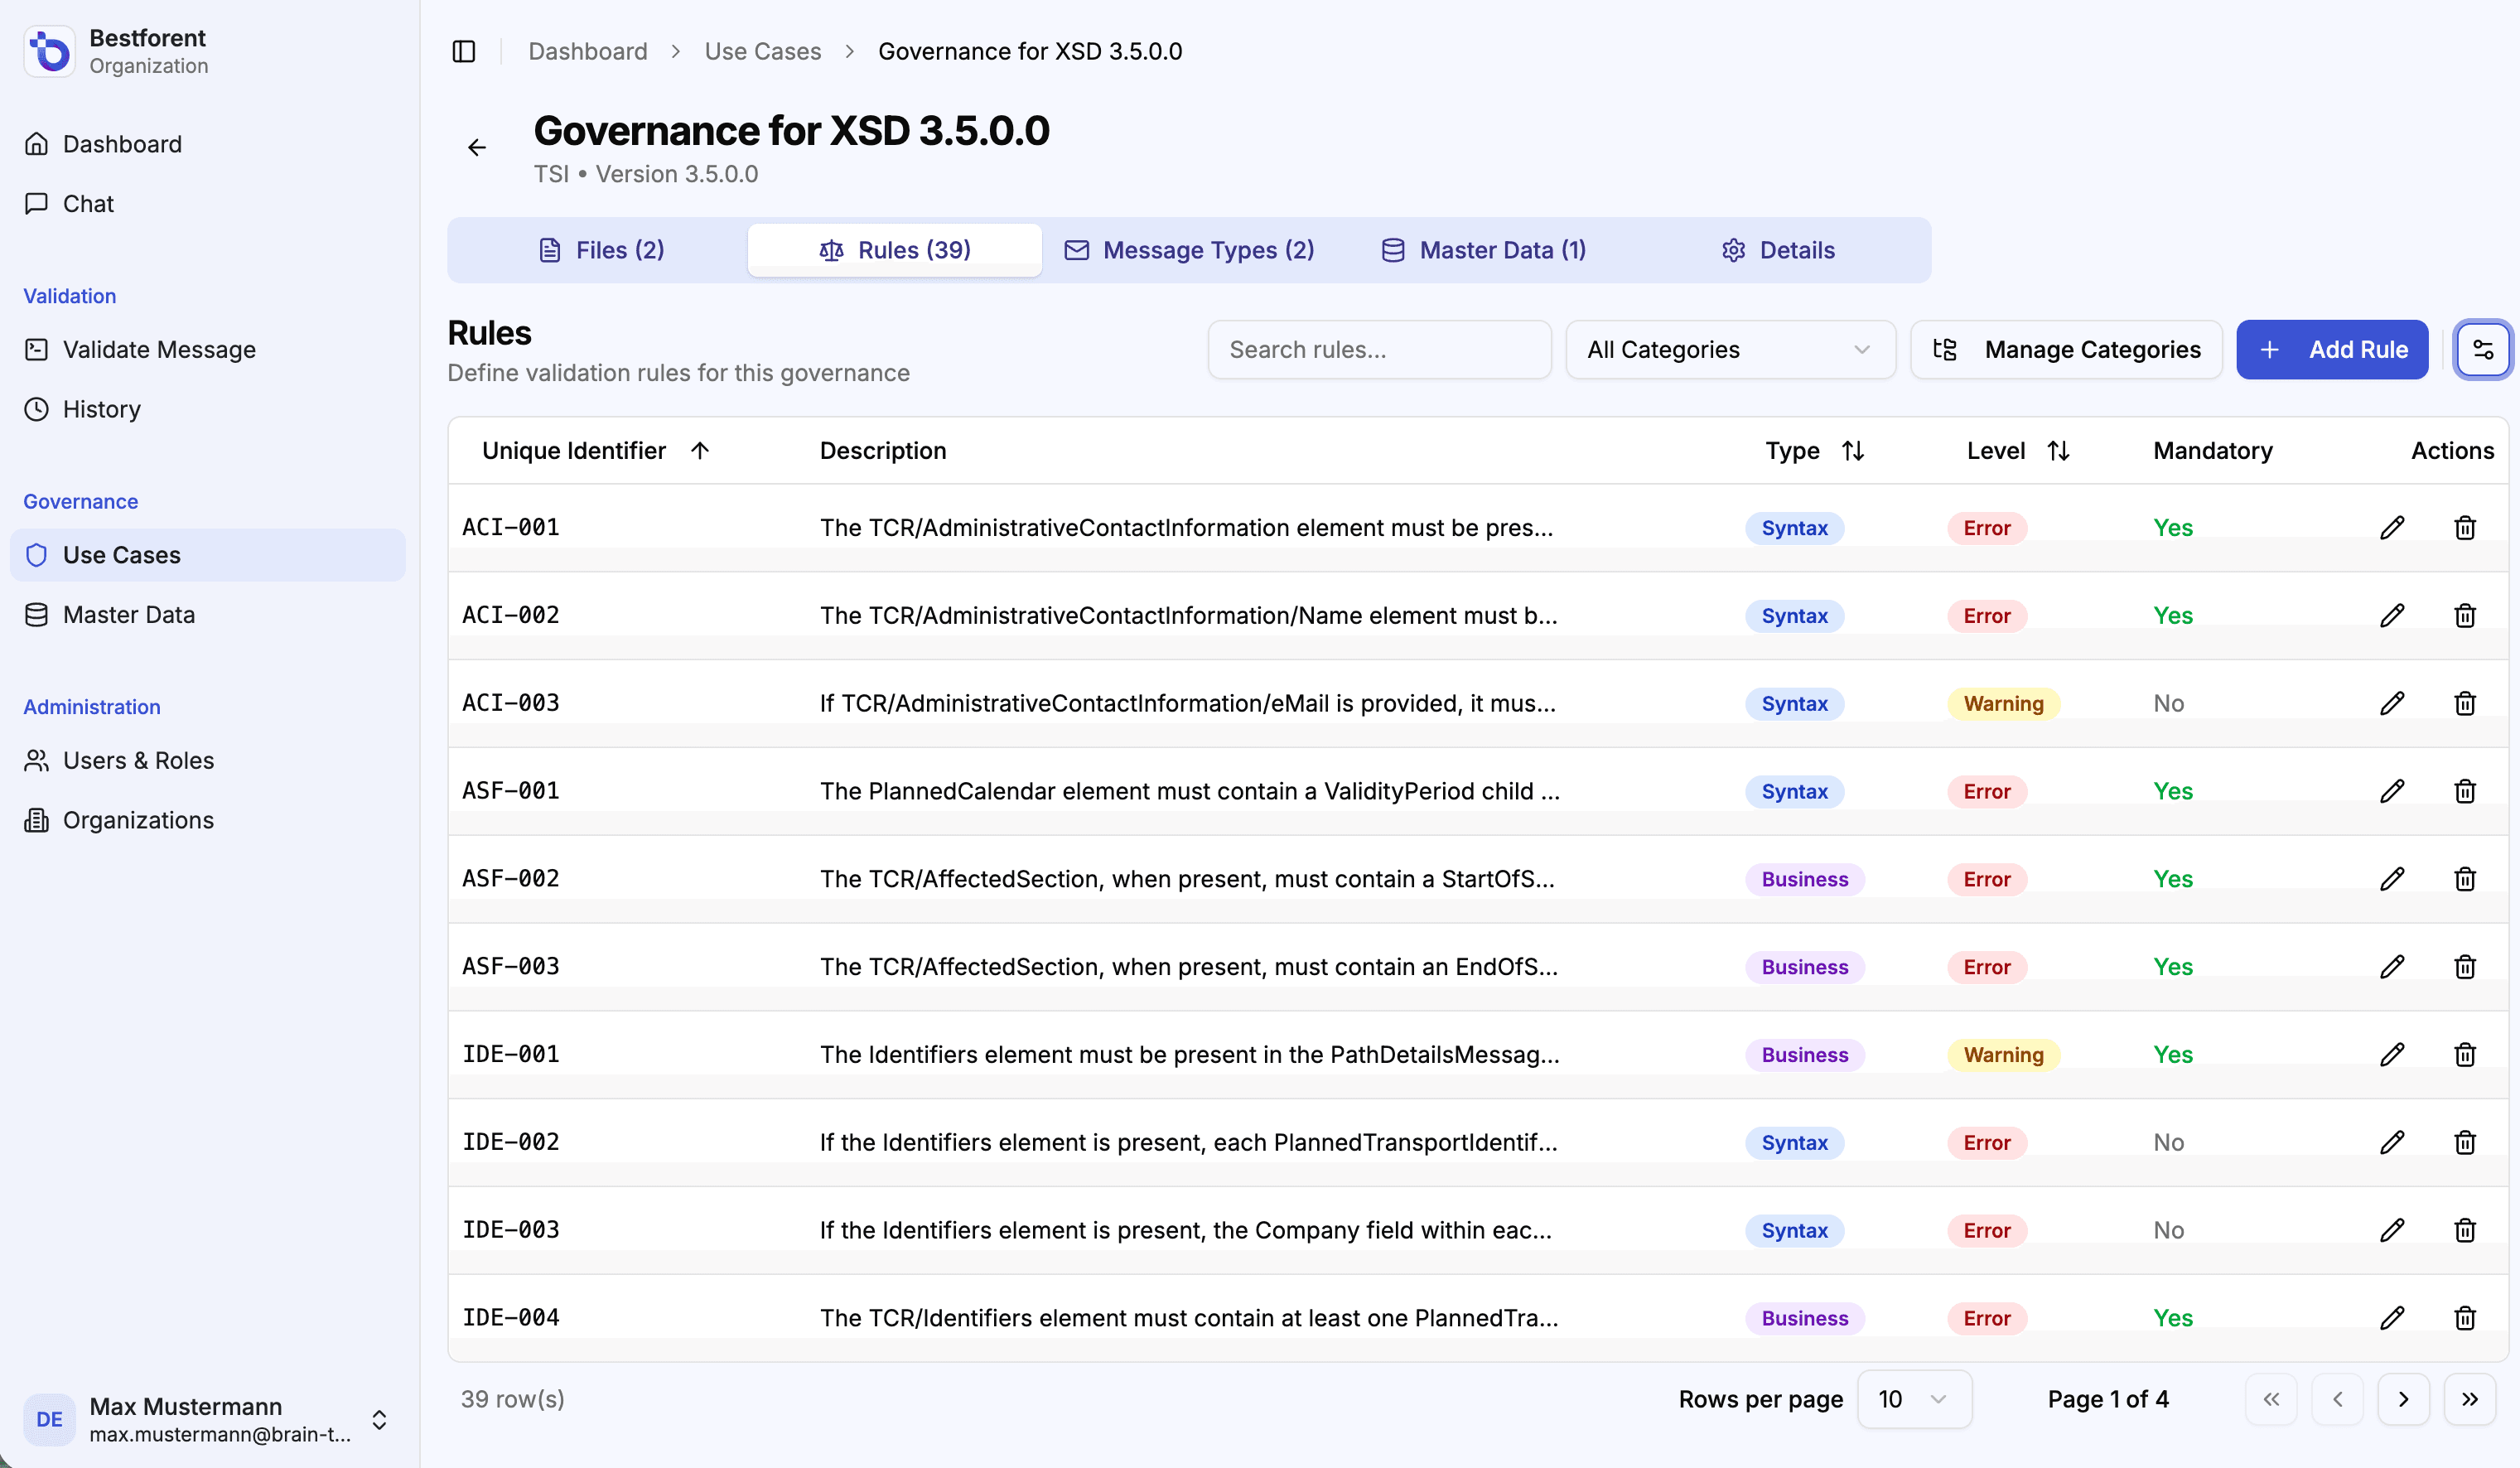This screenshot has height=1468, width=2520.
Task: Click the Bestforent logo icon
Action: click(49, 51)
